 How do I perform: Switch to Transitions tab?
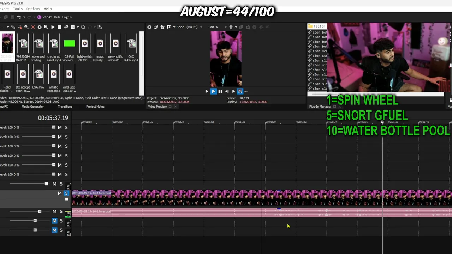65,107
